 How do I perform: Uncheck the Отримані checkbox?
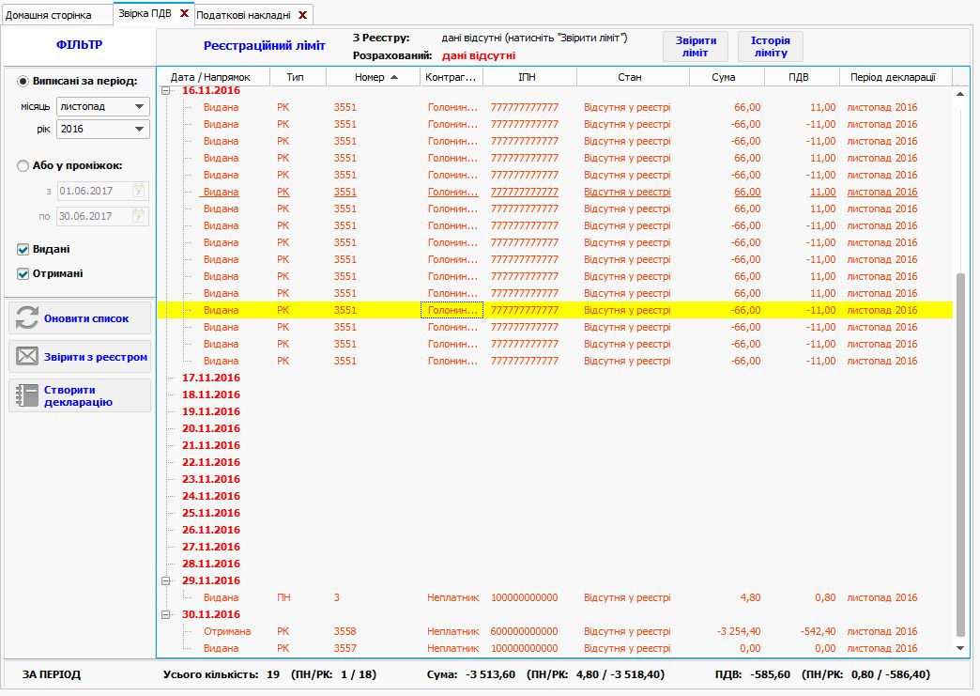pyautogui.click(x=23, y=274)
